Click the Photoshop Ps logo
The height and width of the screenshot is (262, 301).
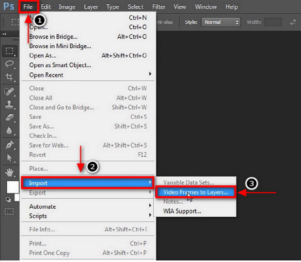click(9, 6)
